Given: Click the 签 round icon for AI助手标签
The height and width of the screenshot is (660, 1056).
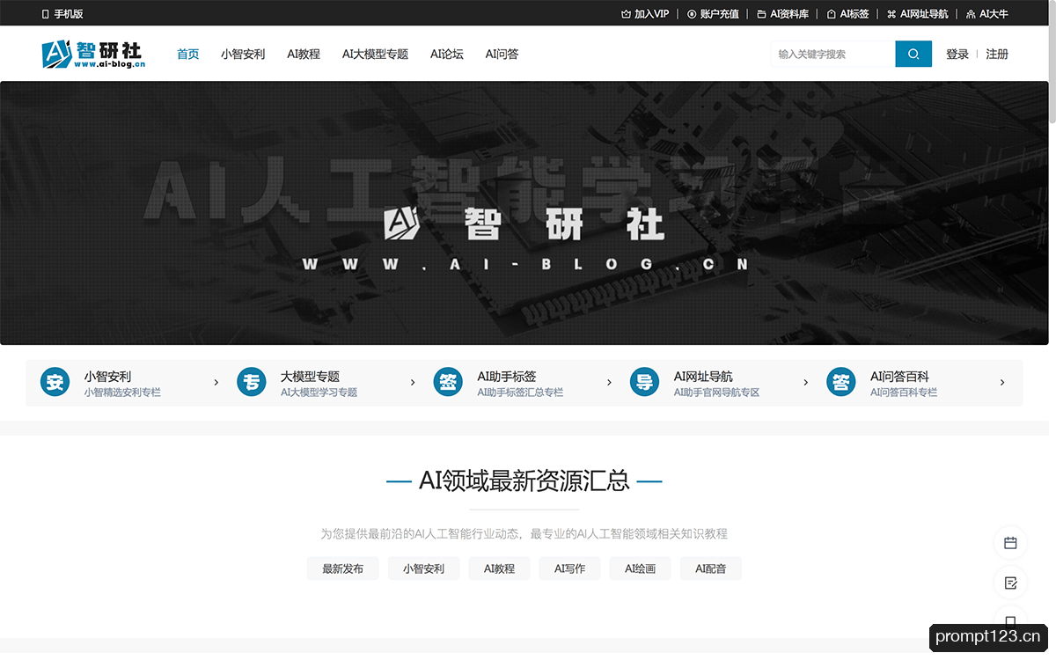Looking at the screenshot, I should coord(448,382).
